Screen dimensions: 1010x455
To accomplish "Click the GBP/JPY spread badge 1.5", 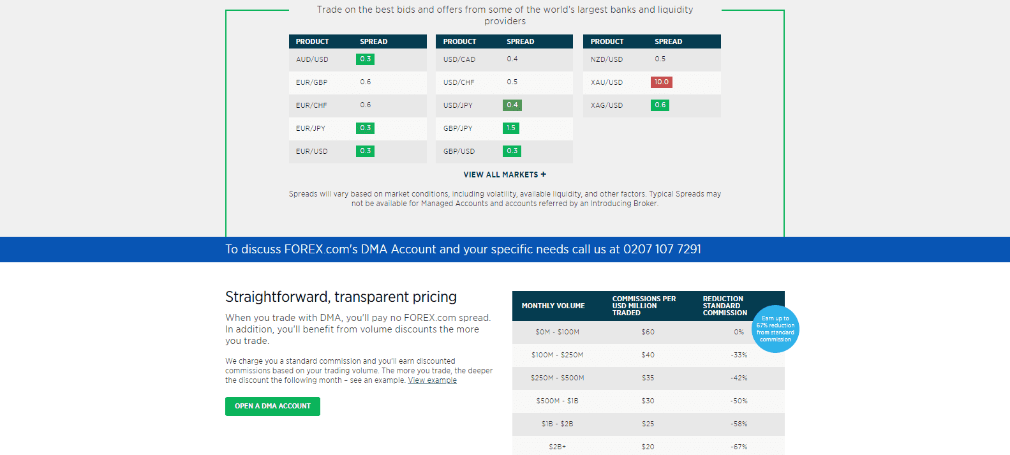I will [511, 128].
